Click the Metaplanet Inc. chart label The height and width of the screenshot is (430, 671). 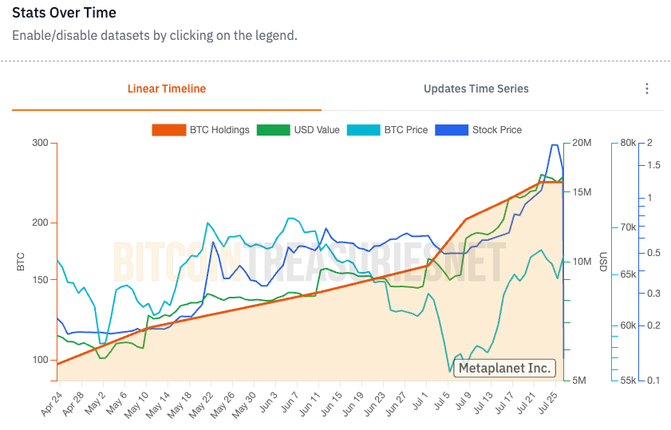click(504, 368)
